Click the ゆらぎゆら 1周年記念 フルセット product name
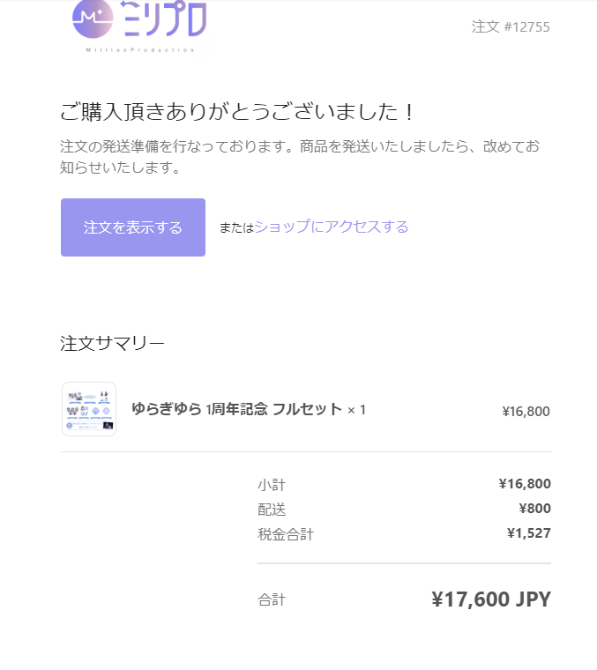 236,409
